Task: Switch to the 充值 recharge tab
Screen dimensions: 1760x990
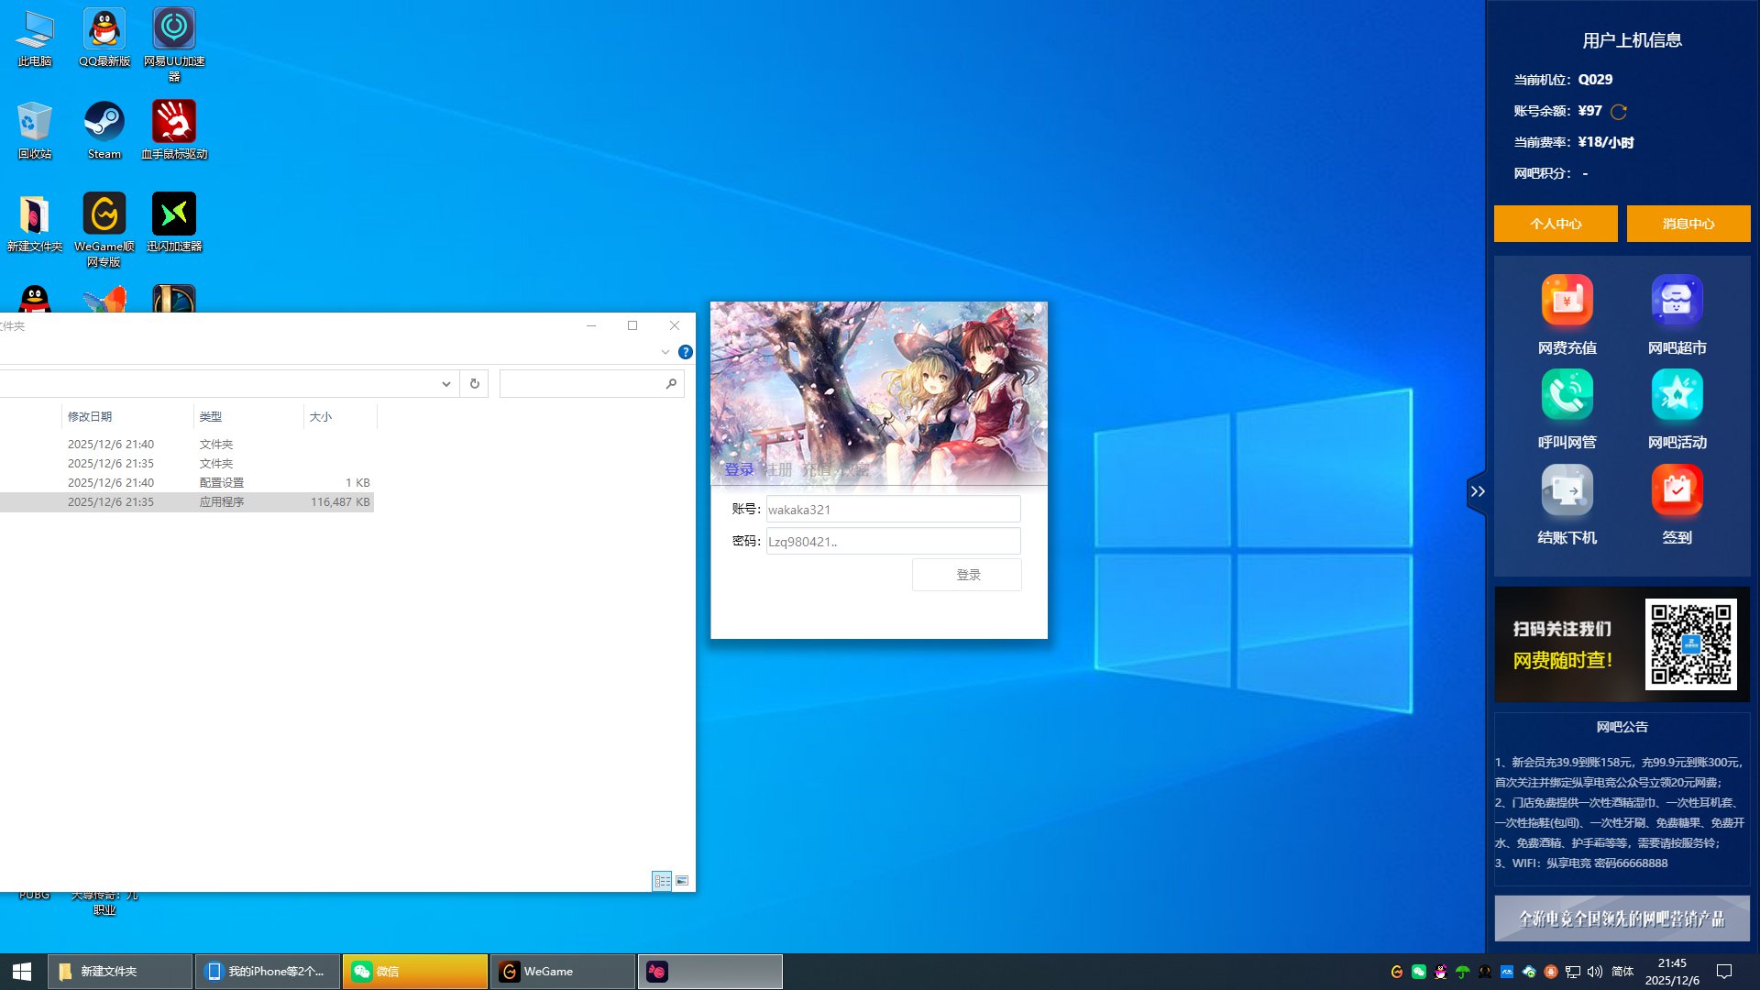Action: click(x=816, y=470)
